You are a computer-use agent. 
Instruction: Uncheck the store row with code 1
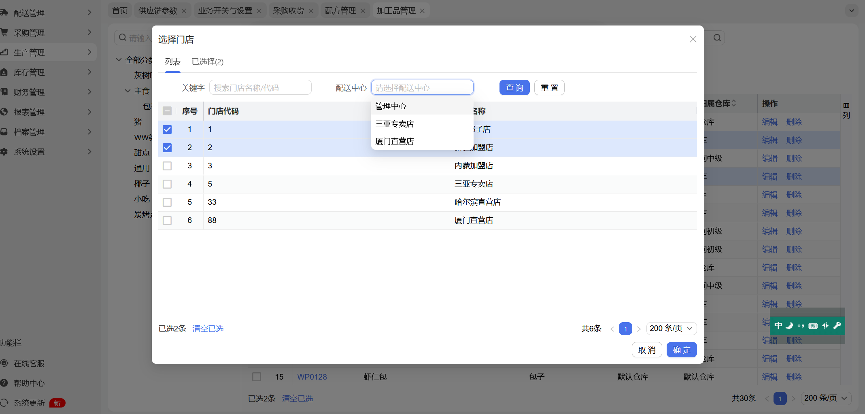tap(167, 130)
